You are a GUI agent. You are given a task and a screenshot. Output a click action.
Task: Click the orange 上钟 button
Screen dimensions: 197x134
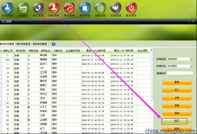click(177, 98)
